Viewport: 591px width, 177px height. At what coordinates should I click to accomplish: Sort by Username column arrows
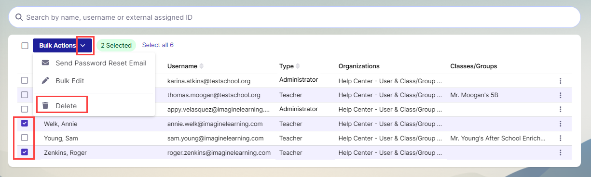(202, 66)
